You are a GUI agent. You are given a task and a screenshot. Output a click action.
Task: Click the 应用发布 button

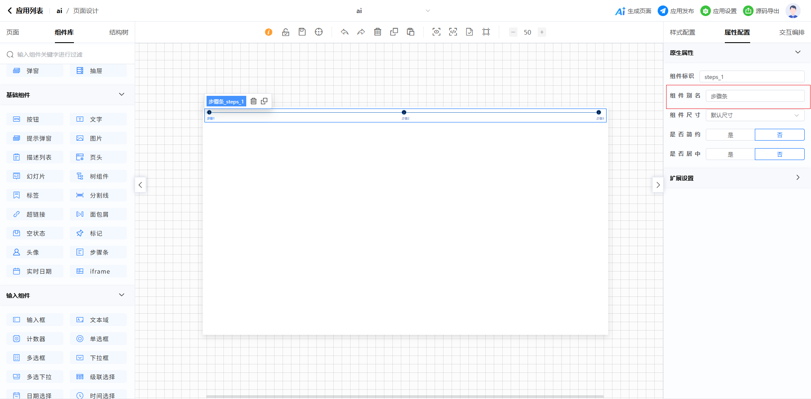(676, 11)
